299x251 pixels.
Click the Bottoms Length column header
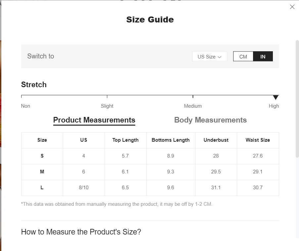pyautogui.click(x=171, y=140)
